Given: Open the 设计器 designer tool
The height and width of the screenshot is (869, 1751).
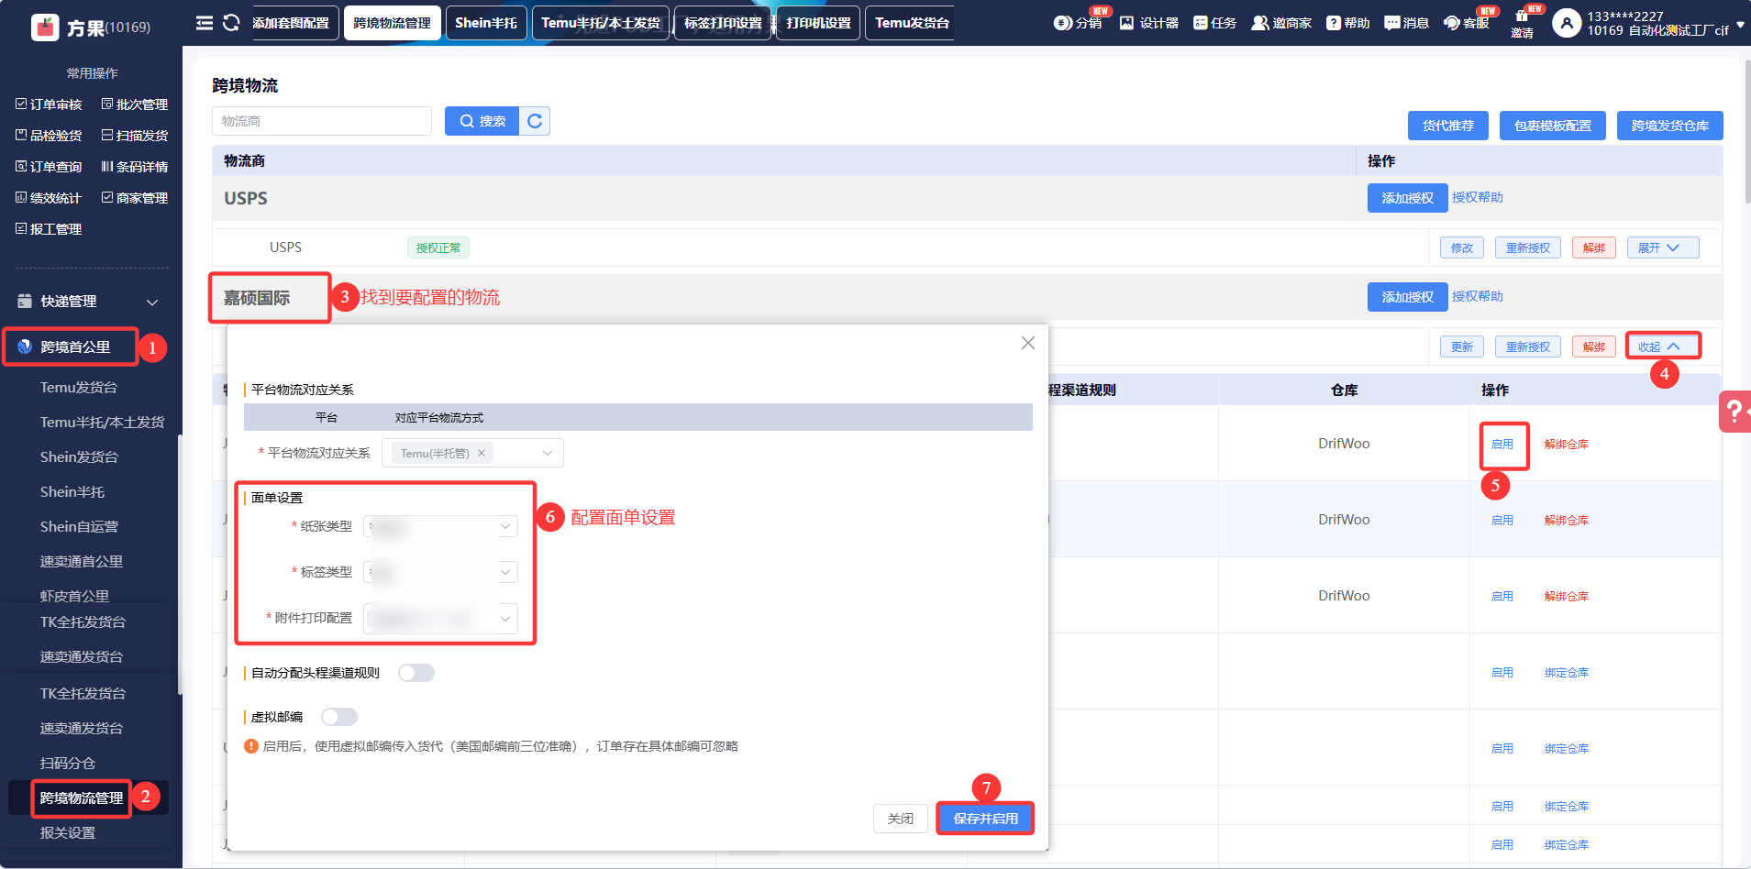Looking at the screenshot, I should [1149, 23].
